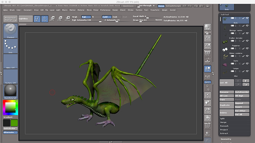Select the Move transform icon in the top shelf
The width and height of the screenshot is (255, 143).
(52, 18)
